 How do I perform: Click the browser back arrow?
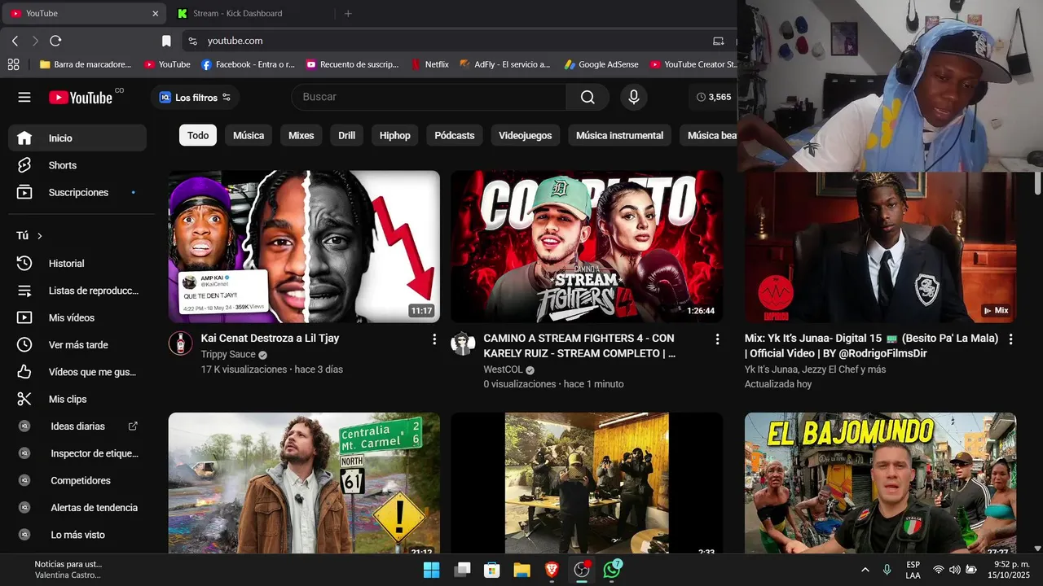(15, 41)
